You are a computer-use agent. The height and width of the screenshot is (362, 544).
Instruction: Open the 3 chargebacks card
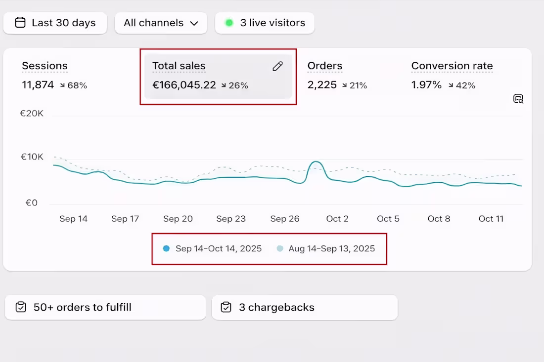pos(304,307)
